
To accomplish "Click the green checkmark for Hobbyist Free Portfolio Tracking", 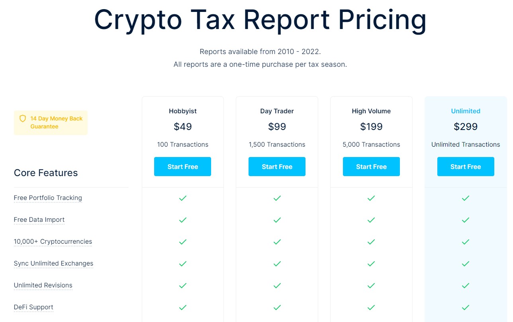I will pos(182,198).
